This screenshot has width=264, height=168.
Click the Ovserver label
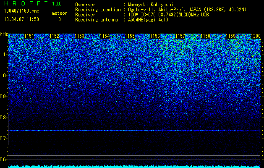coord(85,5)
